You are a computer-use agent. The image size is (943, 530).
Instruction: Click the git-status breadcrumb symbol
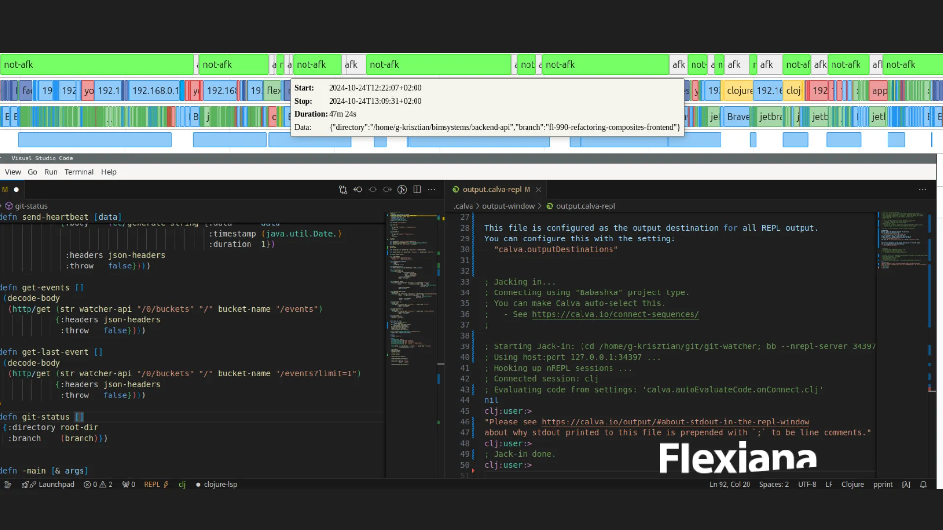27,206
